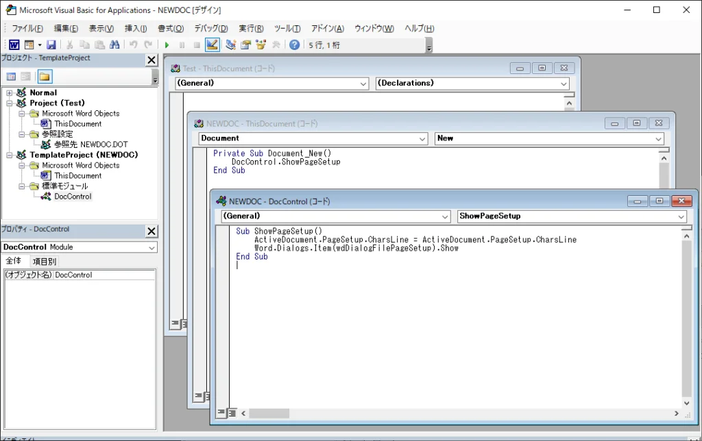Open the デバッグ(D) menu
Image resolution: width=702 pixels, height=441 pixels.
(211, 29)
